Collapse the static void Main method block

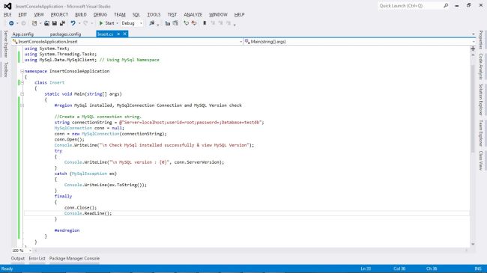pos(22,94)
